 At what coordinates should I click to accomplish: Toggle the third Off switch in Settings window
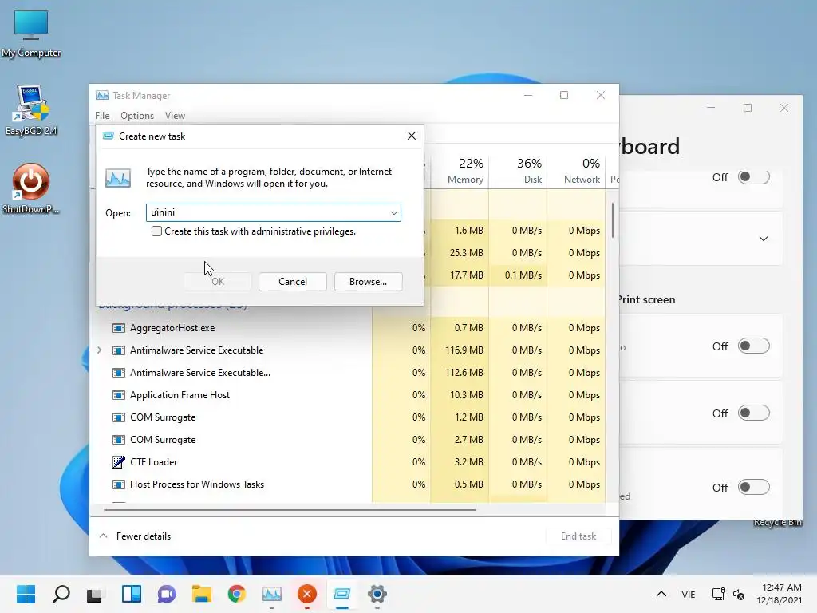(753, 413)
